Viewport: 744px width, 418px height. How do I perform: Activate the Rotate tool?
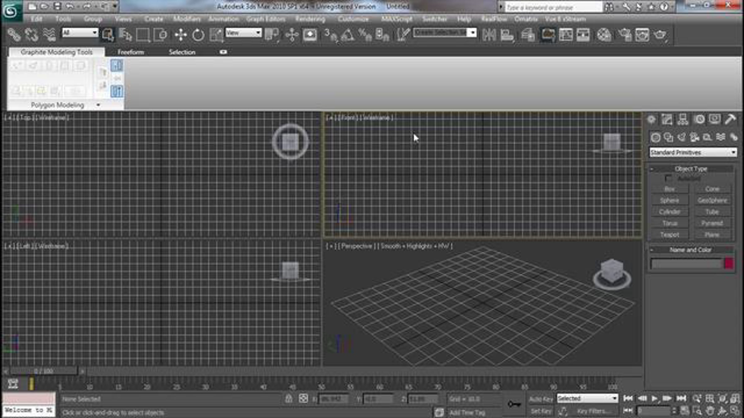click(198, 35)
